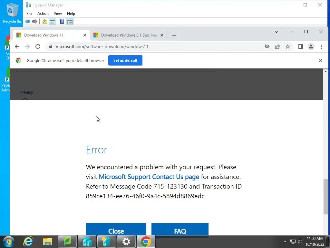Open Chrome tab search chevron
The height and width of the screenshot is (248, 330).
coord(277,32)
